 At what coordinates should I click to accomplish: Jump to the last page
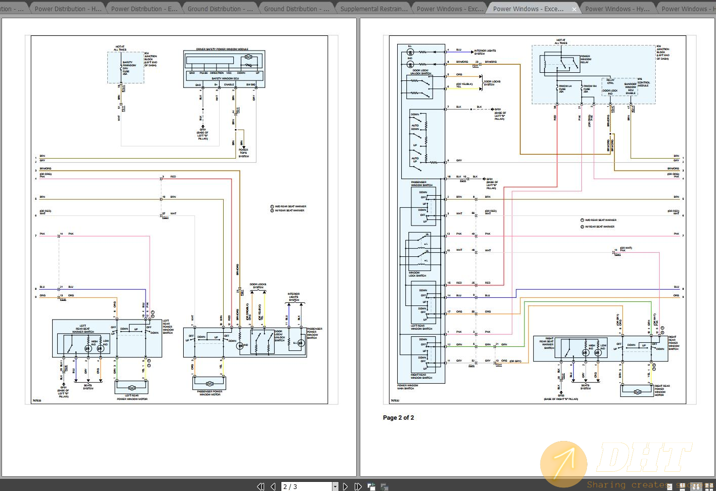pyautogui.click(x=358, y=486)
